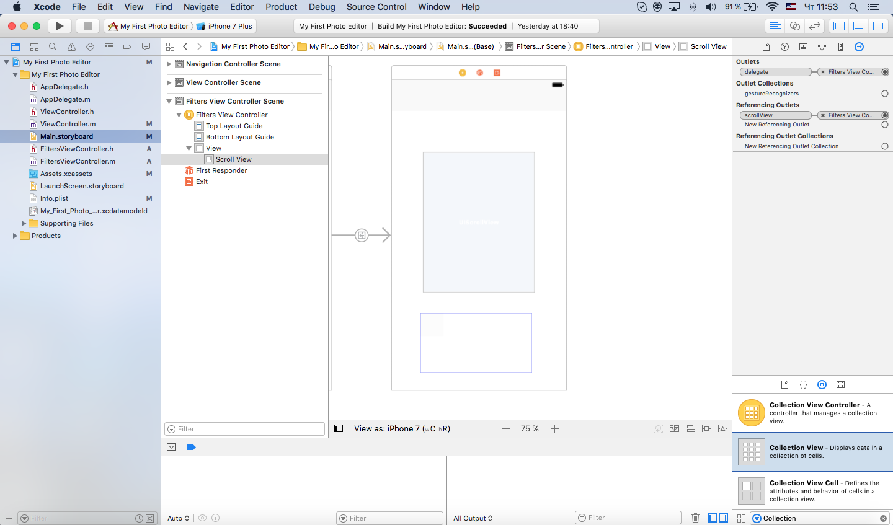893x525 pixels.
Task: Open the issue navigator tab
Action: (71, 46)
